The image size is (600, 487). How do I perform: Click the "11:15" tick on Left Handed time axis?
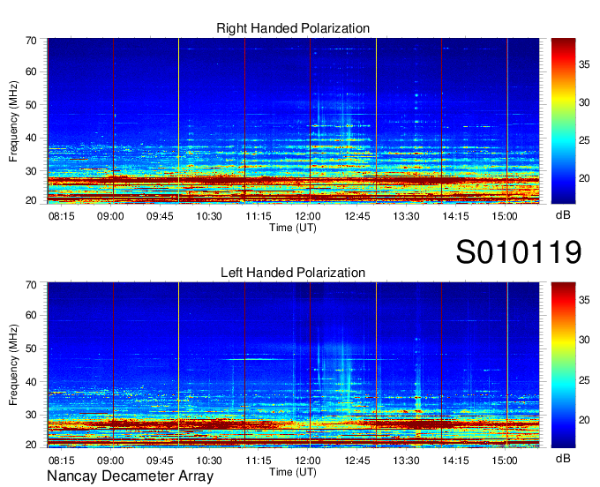click(259, 460)
